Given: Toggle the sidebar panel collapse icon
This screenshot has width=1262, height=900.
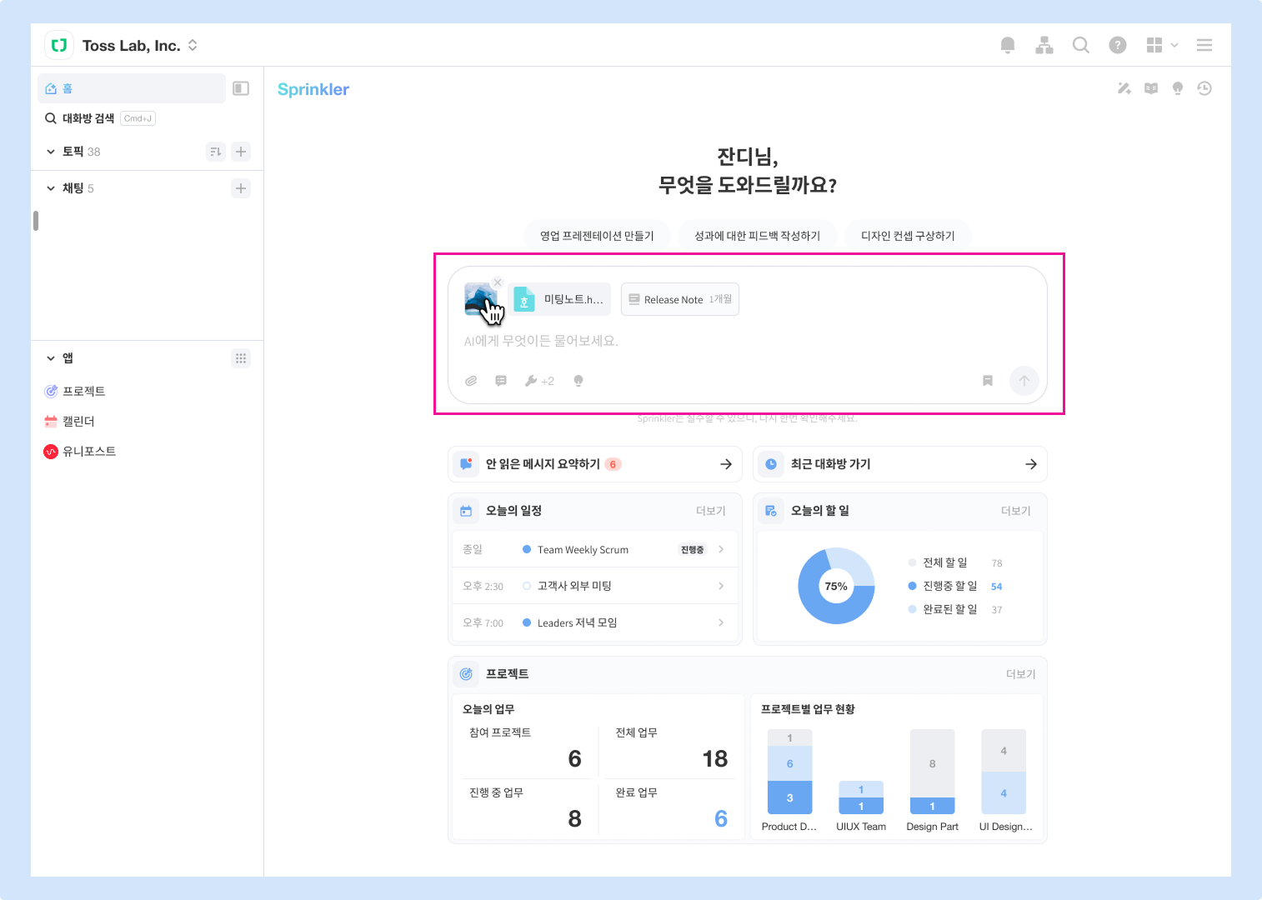Looking at the screenshot, I should click(x=241, y=88).
